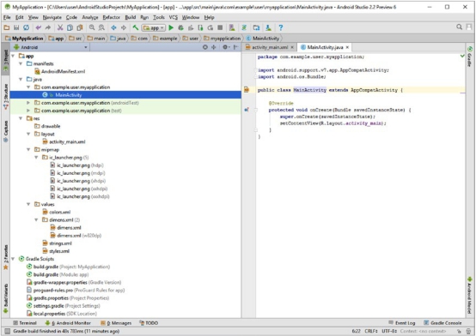Image resolution: width=476 pixels, height=336 pixels.
Task: Open the Help question mark icon
Action: [x=281, y=28]
